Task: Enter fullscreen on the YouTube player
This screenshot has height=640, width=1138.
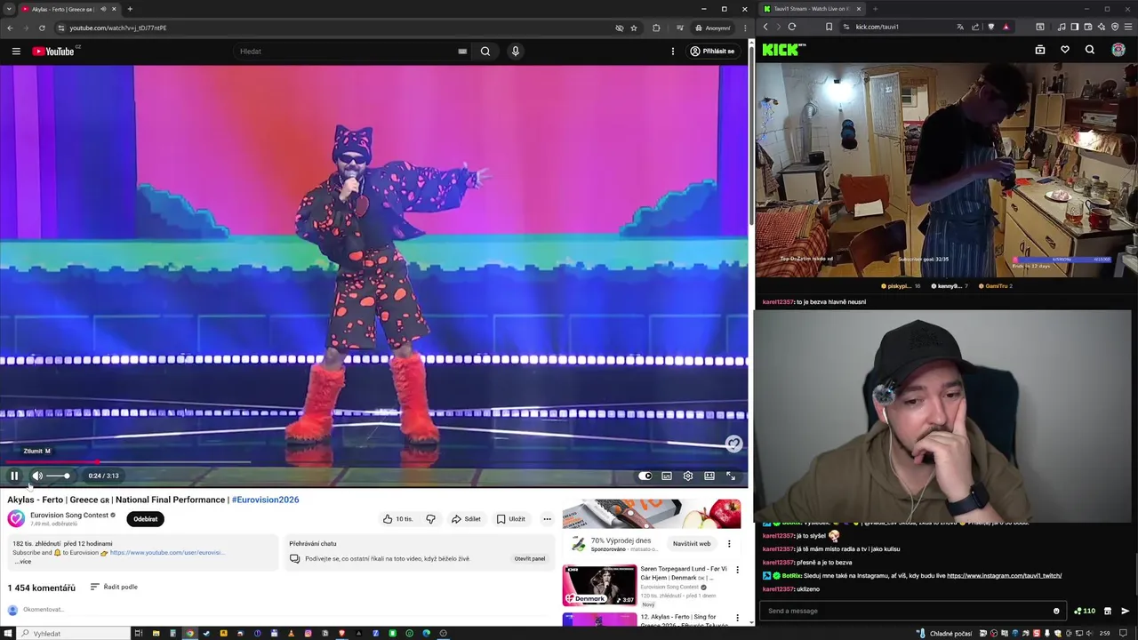Action: point(731,476)
